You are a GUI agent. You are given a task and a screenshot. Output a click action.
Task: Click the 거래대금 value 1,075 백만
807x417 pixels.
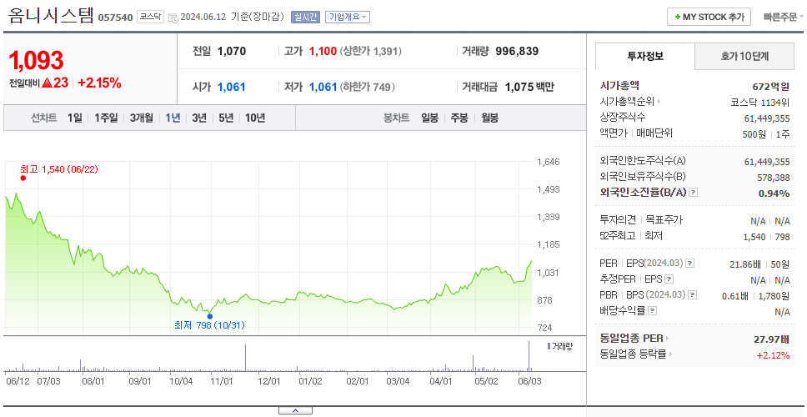click(529, 87)
